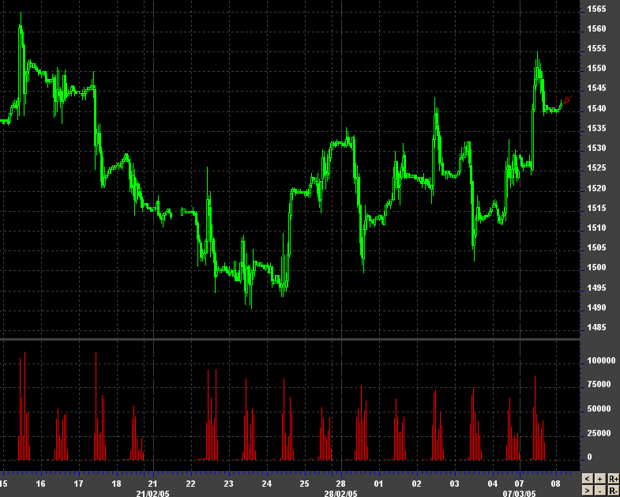The width and height of the screenshot is (620, 497).
Task: Select the 1500 price axis label
Action: (x=596, y=268)
